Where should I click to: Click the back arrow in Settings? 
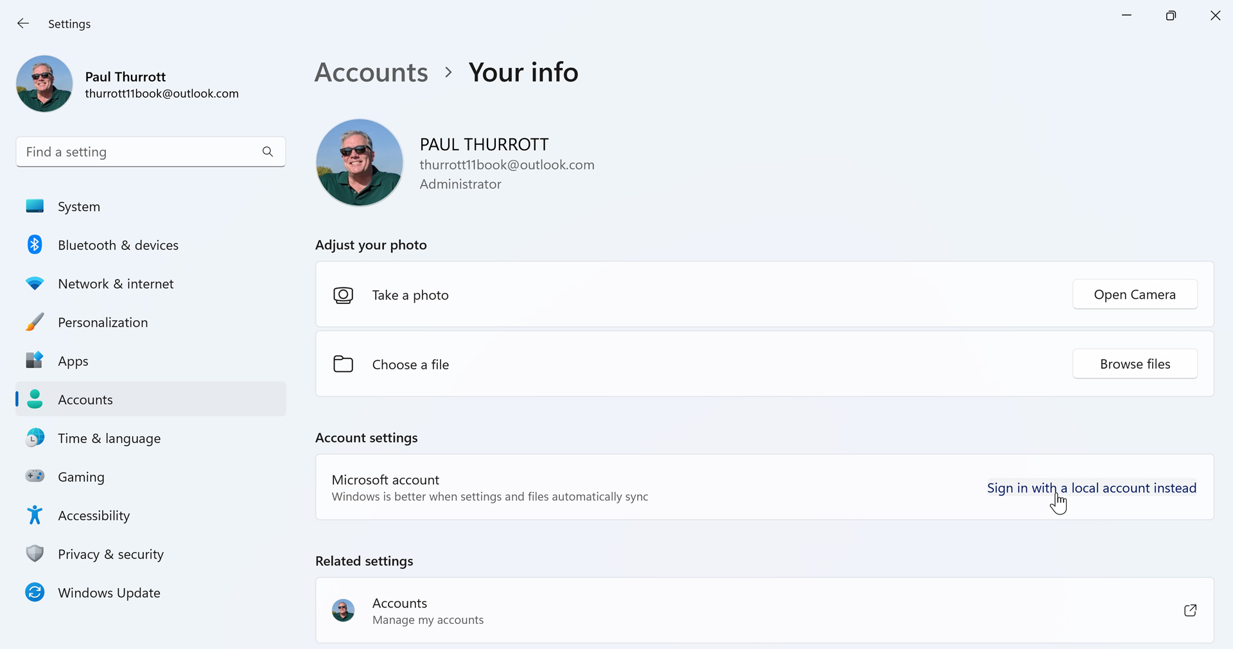pos(23,24)
